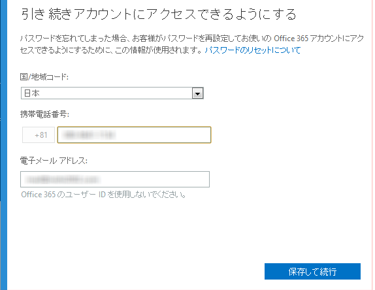The image size is (375, 290).
Task: Click the arrow button on country code dropdown
Action: click(x=197, y=93)
